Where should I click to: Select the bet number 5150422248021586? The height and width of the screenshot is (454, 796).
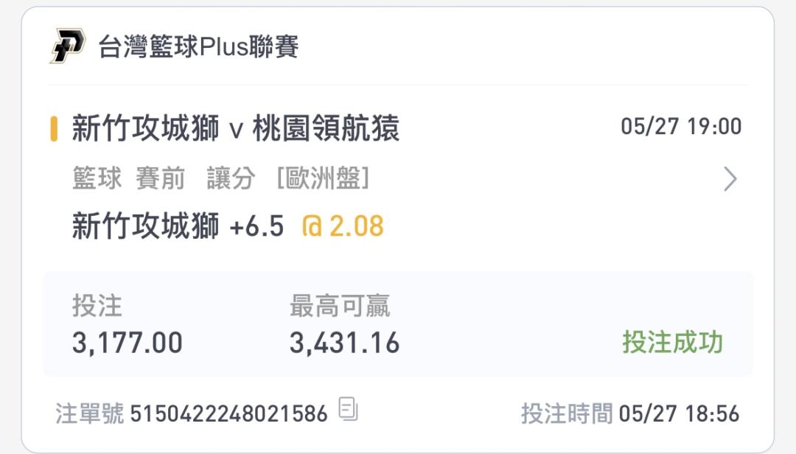(229, 413)
